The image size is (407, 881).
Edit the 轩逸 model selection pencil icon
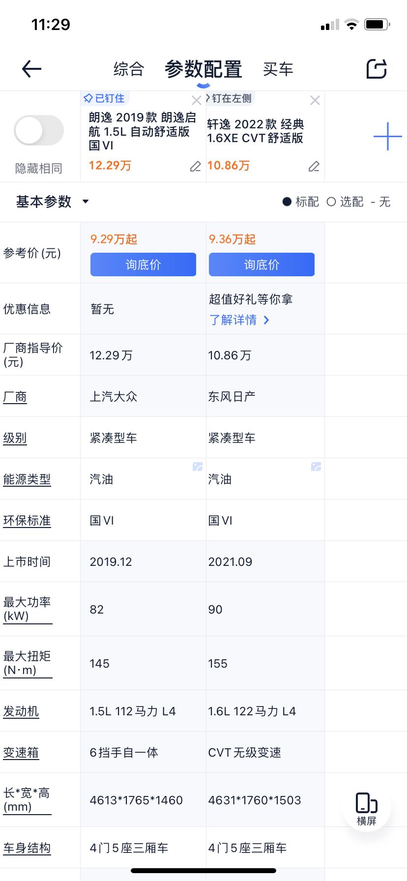pyautogui.click(x=314, y=167)
